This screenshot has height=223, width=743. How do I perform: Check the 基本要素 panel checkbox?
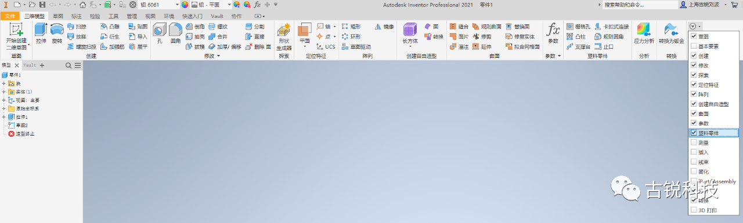coord(694,46)
